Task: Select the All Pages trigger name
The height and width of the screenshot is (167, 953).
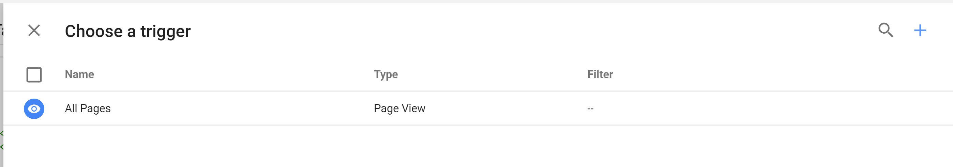Action: coord(88,108)
